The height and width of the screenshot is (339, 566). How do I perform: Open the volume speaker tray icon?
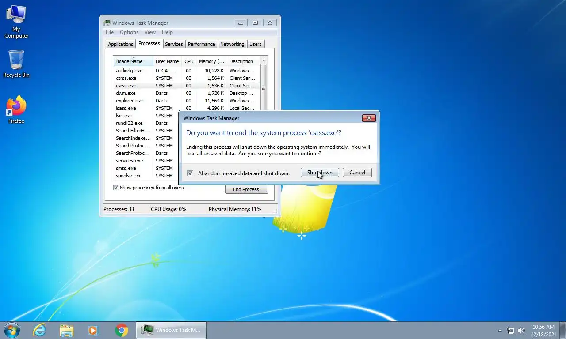521,331
